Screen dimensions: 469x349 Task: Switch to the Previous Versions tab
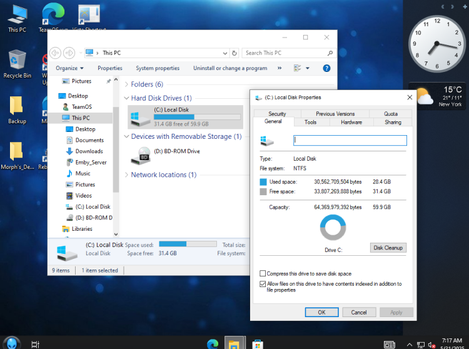[x=335, y=114]
